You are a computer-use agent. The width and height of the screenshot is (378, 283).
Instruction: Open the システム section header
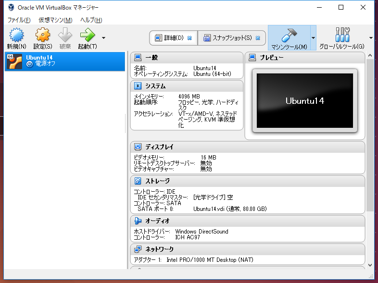[187, 86]
